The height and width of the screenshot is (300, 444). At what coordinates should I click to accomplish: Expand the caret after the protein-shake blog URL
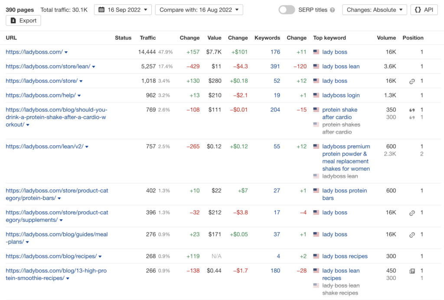(28, 125)
